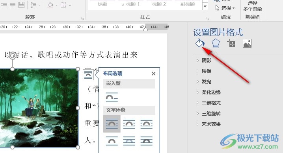Choose the Tight text wrapping option
This screenshot has width=283, height=153.
click(129, 124)
